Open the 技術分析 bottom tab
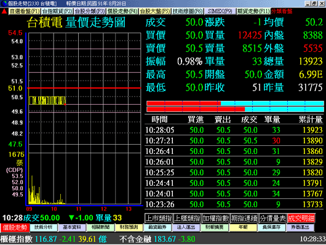Screen dimensions: 326x245 [43, 228]
